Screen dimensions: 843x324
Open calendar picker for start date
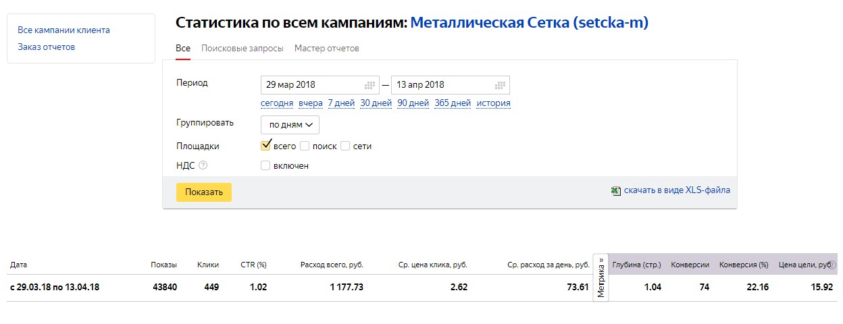[369, 85]
